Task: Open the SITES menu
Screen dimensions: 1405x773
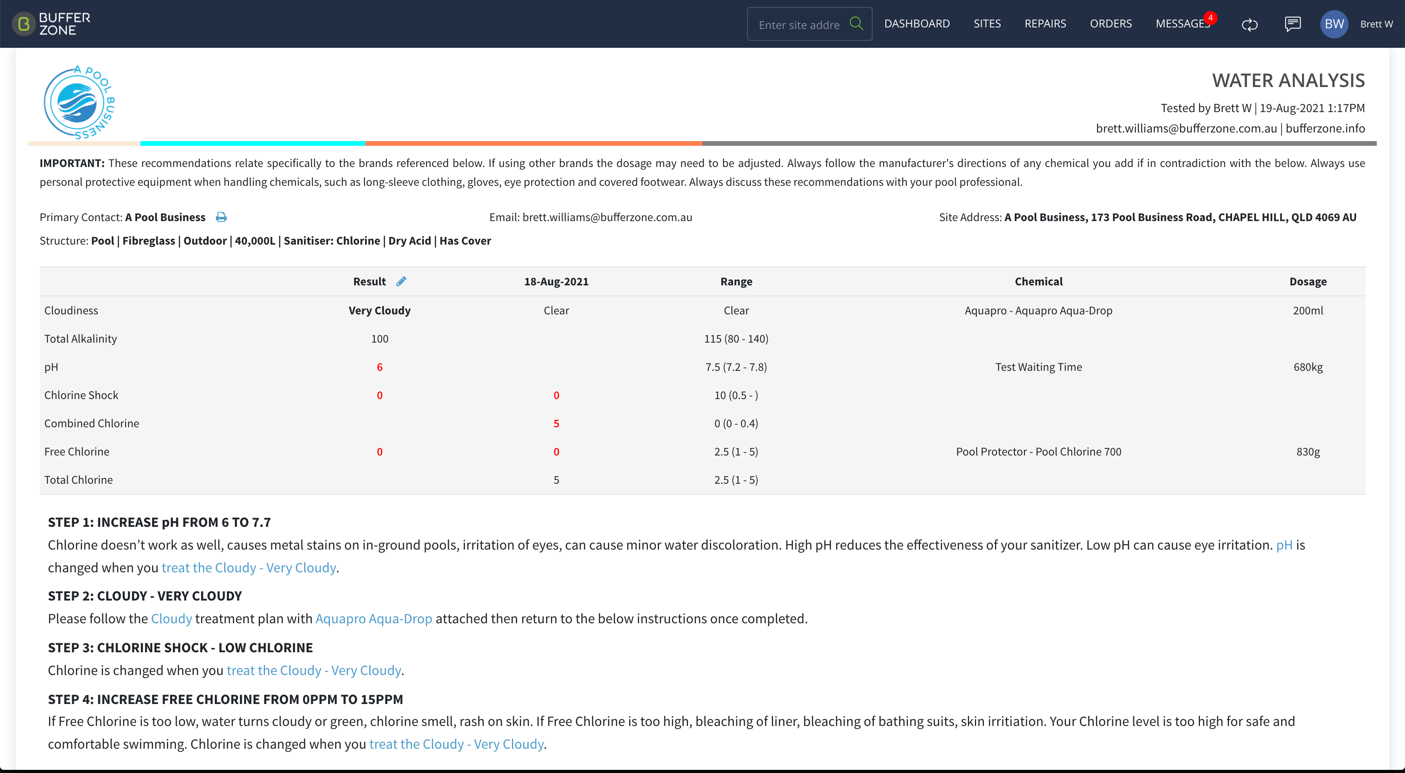Action: [987, 24]
